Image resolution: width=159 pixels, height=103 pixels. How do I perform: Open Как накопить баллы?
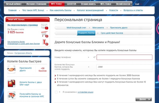pos(60,10)
